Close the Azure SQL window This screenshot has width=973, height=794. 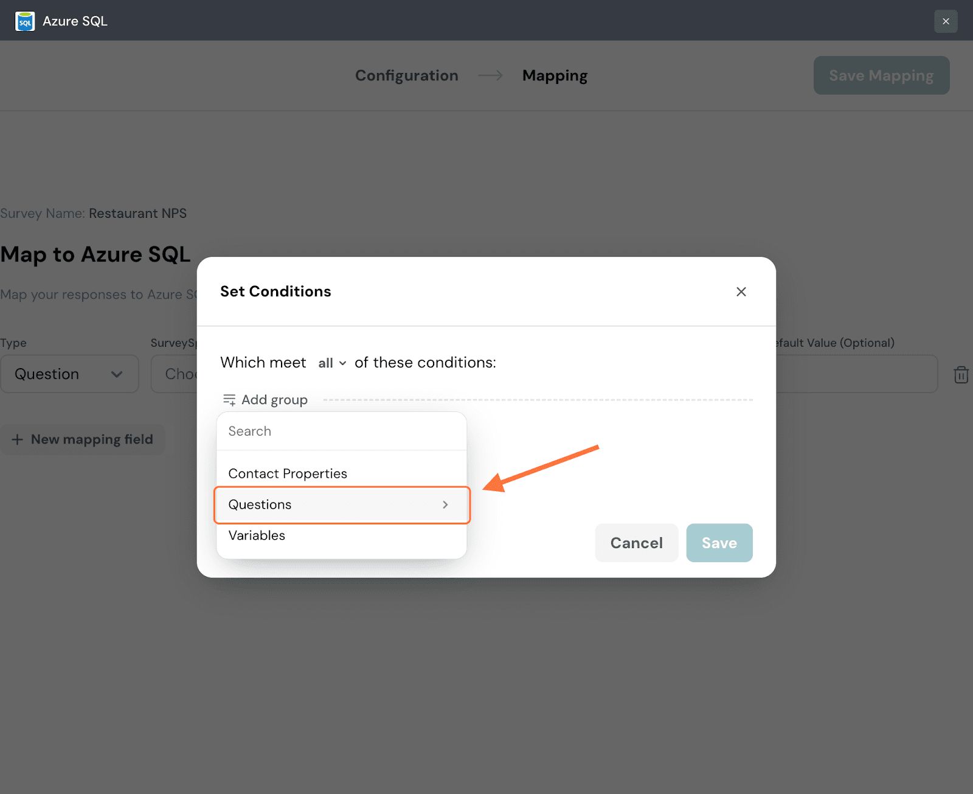coord(946,21)
